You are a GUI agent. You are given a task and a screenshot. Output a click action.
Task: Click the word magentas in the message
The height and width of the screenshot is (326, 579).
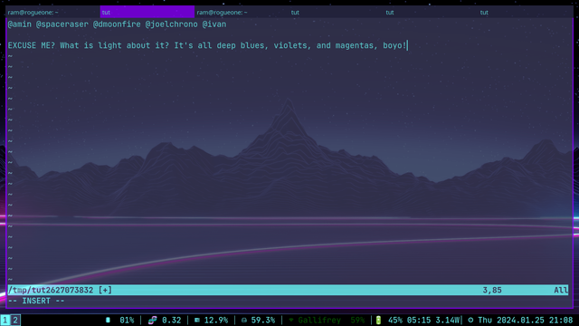(354, 45)
